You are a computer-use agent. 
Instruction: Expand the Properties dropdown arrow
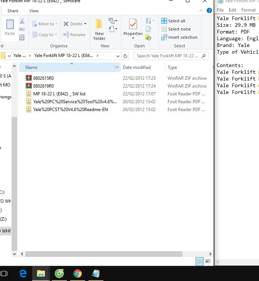[133, 38]
